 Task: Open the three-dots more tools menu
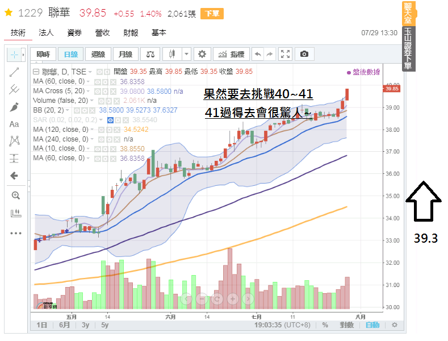coord(16,233)
